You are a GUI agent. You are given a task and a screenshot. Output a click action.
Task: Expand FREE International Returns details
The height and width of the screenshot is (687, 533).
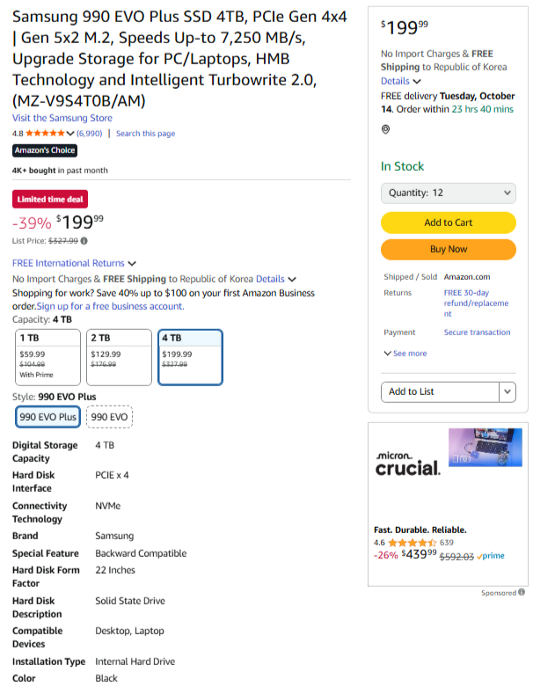tap(75, 263)
